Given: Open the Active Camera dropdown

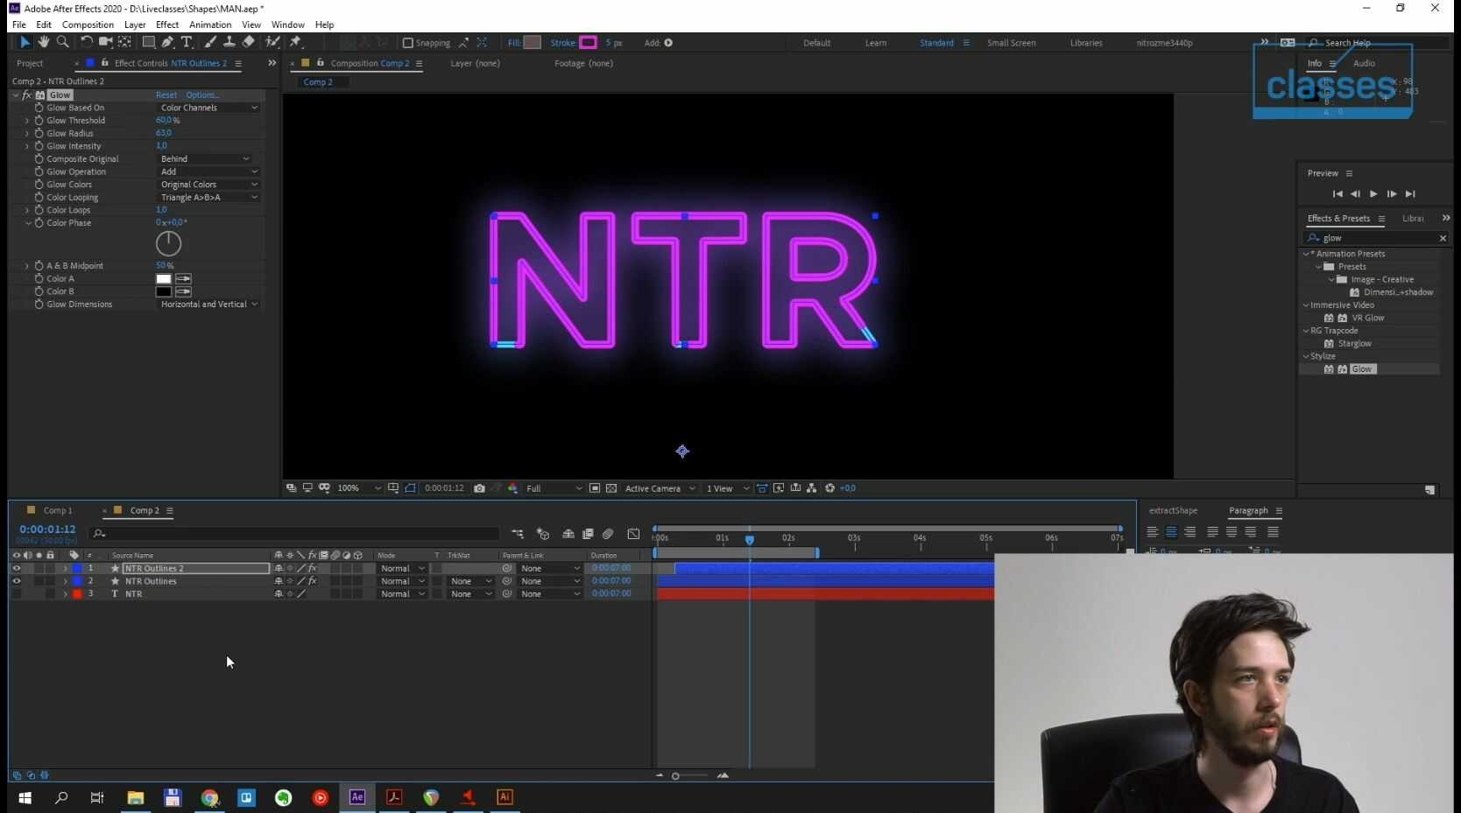Looking at the screenshot, I should point(660,488).
